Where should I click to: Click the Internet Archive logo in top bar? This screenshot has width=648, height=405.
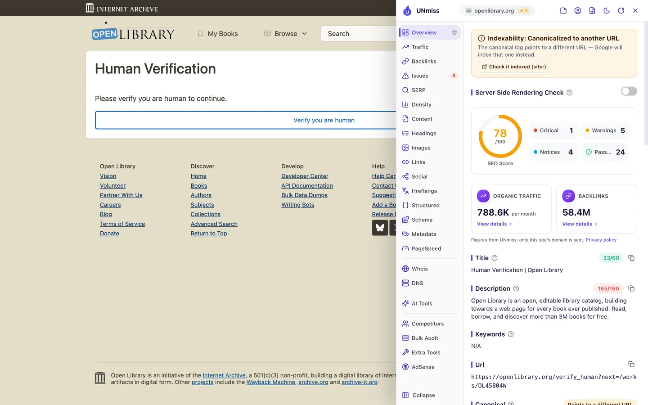click(x=121, y=8)
